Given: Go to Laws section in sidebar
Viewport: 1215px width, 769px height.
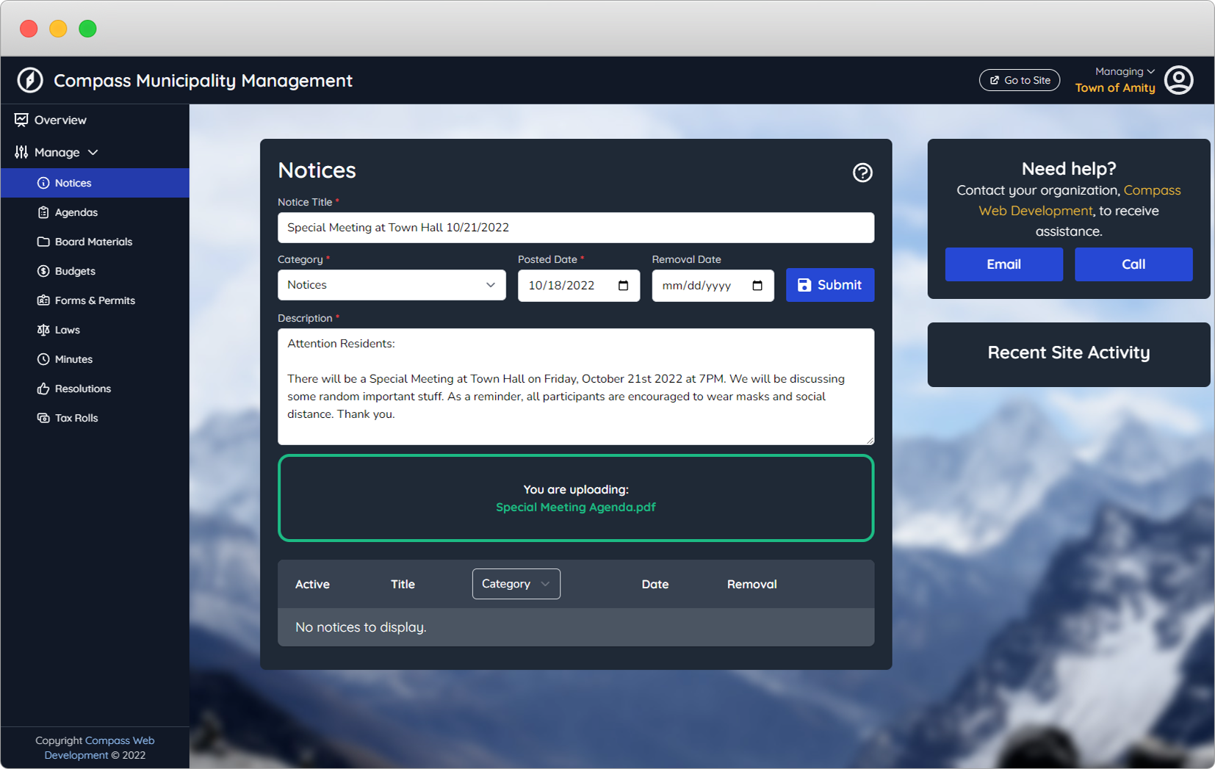Looking at the screenshot, I should coord(67,330).
